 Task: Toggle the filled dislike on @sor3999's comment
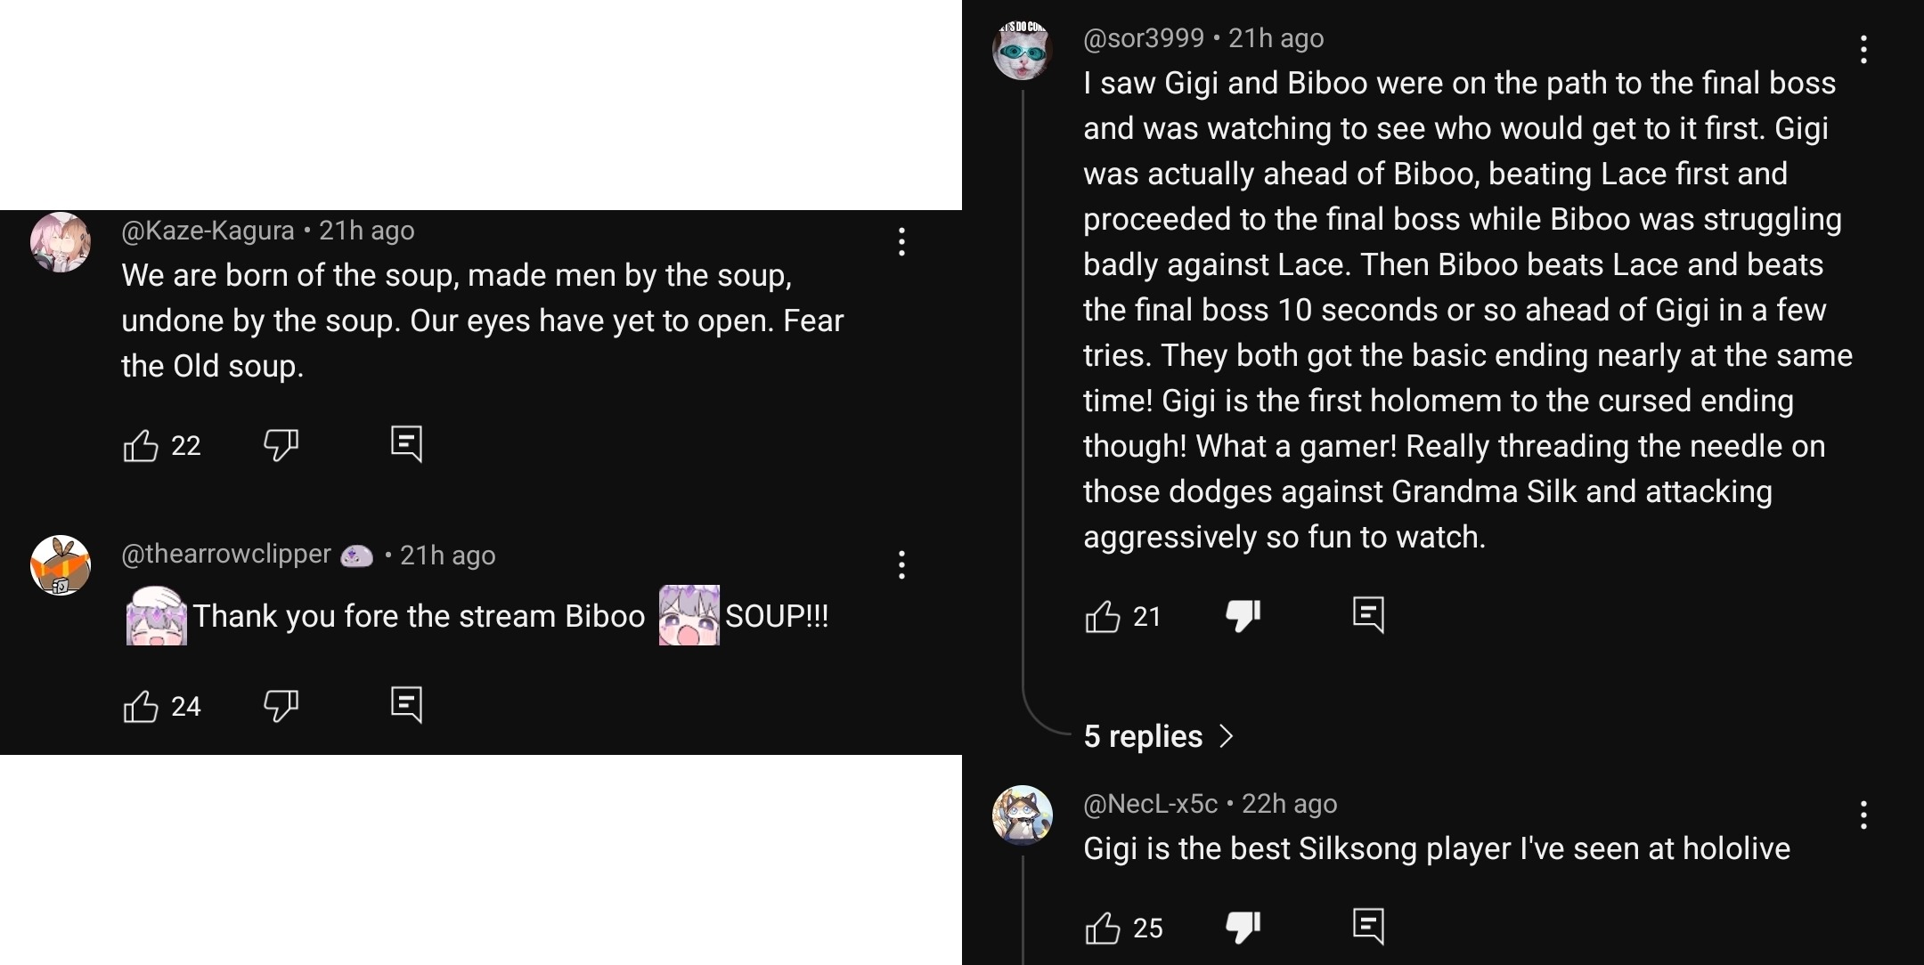pyautogui.click(x=1243, y=615)
